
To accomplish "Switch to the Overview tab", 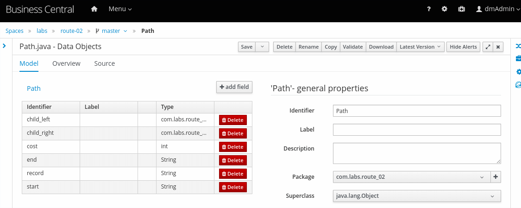I will [x=66, y=63].
